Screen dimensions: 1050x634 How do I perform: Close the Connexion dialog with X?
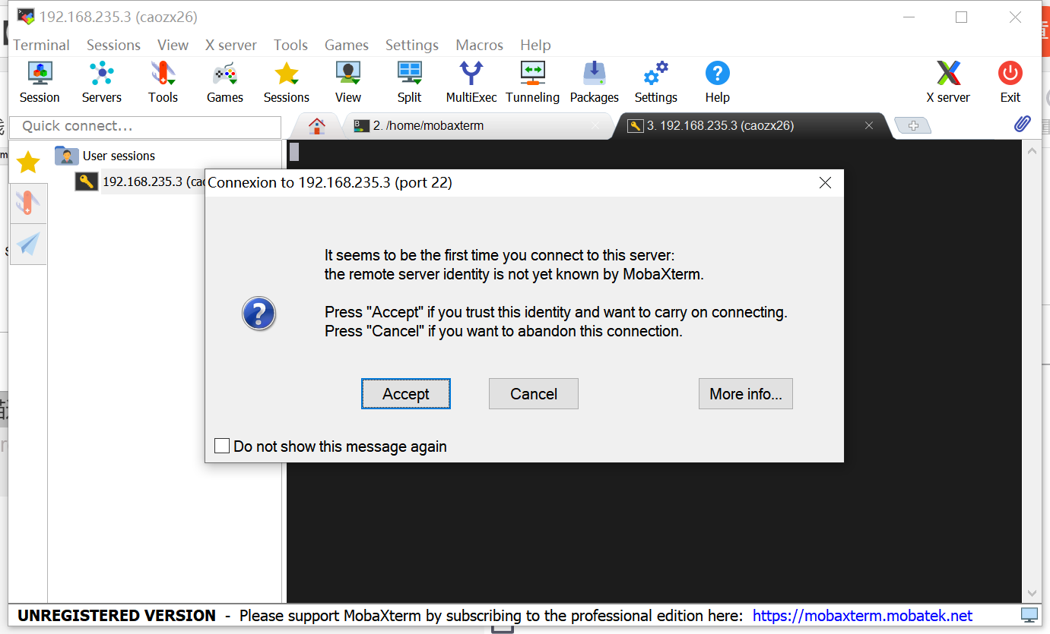pyautogui.click(x=825, y=182)
